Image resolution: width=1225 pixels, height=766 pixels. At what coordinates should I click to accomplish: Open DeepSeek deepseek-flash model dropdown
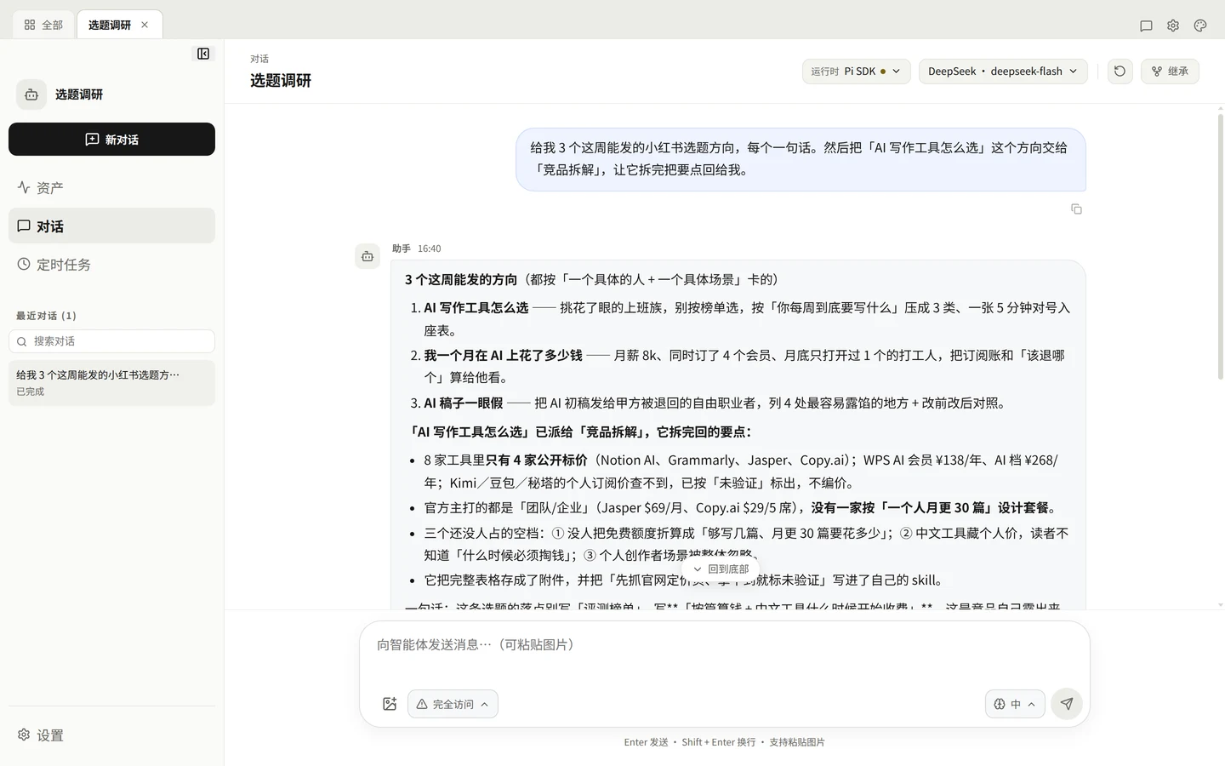1003,71
